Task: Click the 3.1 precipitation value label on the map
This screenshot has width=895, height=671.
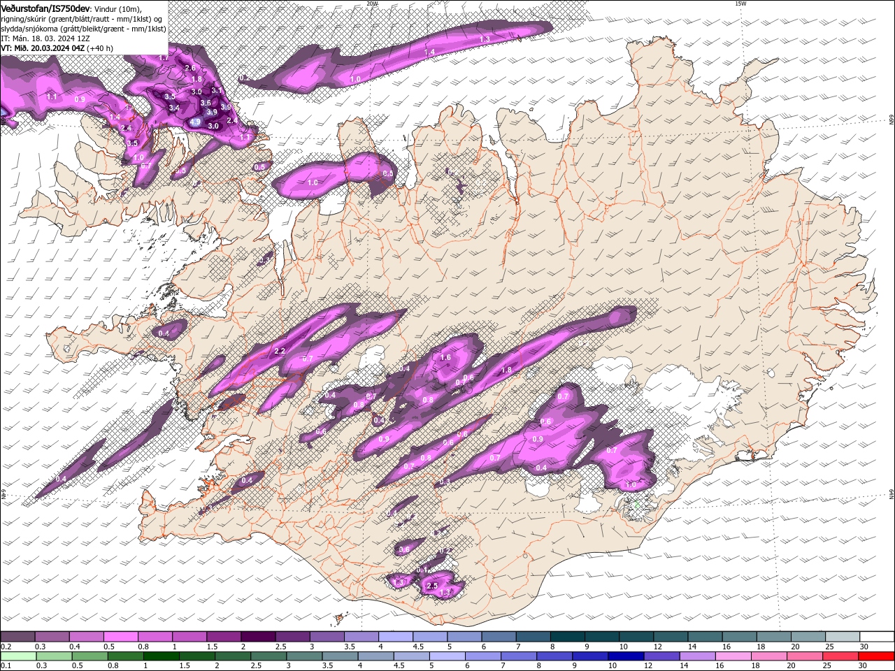Action: [217, 90]
